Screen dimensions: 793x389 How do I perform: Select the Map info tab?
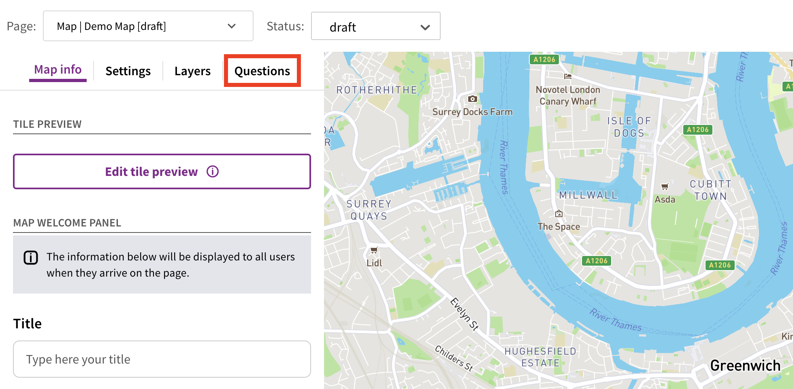click(x=58, y=70)
